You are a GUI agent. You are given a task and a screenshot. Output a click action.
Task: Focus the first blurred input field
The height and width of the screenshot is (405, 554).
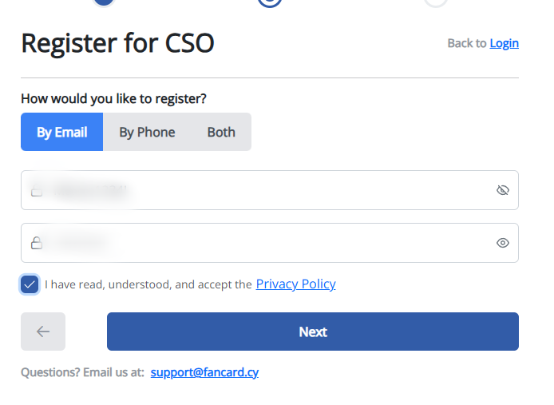[x=270, y=190]
